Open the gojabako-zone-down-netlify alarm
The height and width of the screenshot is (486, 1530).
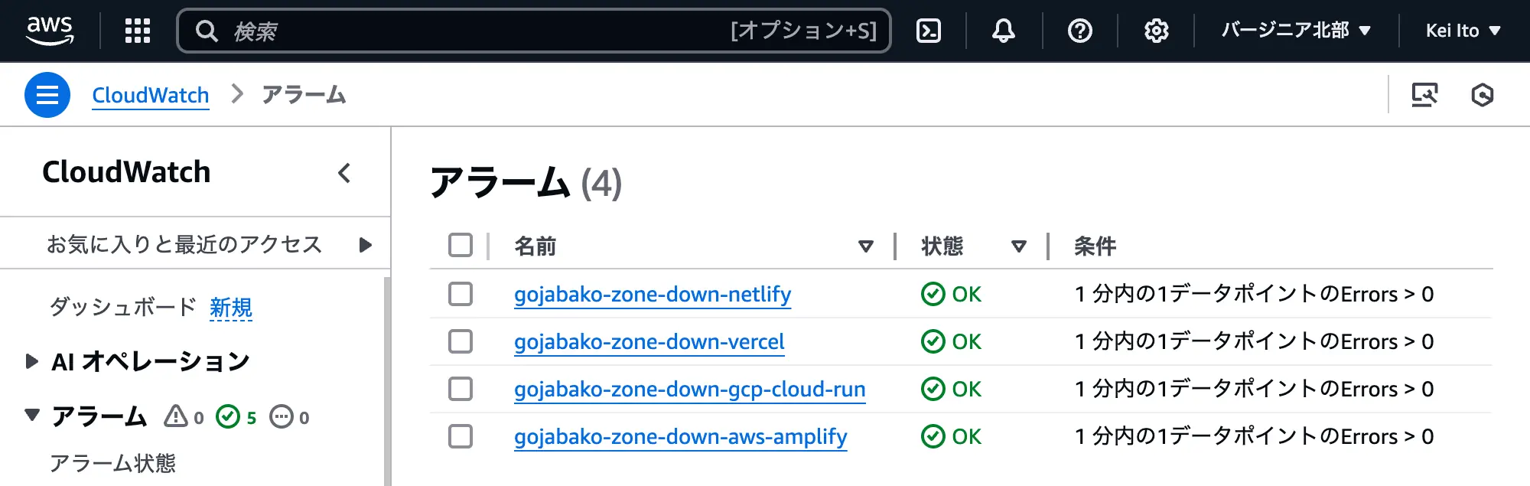[x=653, y=294]
